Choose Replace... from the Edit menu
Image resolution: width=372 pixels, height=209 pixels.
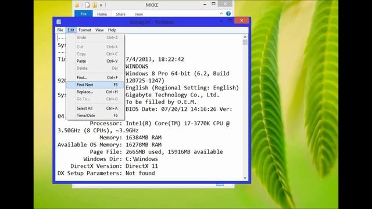95,92
